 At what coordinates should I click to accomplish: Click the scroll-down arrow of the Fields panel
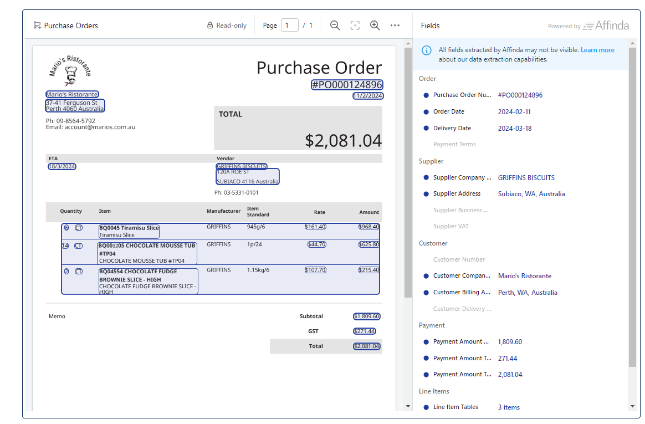633,406
